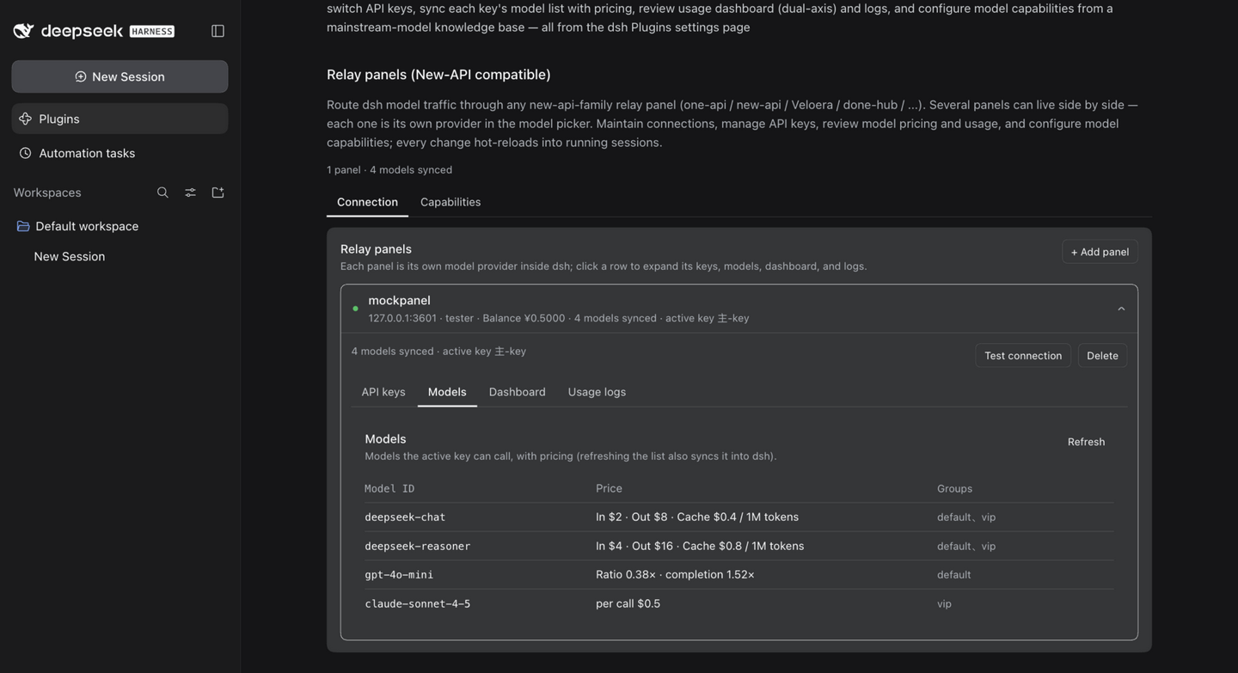This screenshot has height=673, width=1238.
Task: Select the Models tab
Action: click(x=447, y=392)
